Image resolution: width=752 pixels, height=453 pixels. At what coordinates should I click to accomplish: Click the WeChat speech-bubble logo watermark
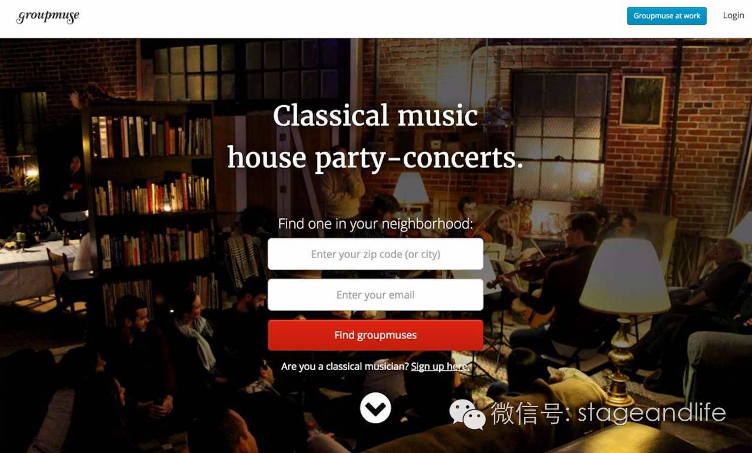[x=468, y=414]
